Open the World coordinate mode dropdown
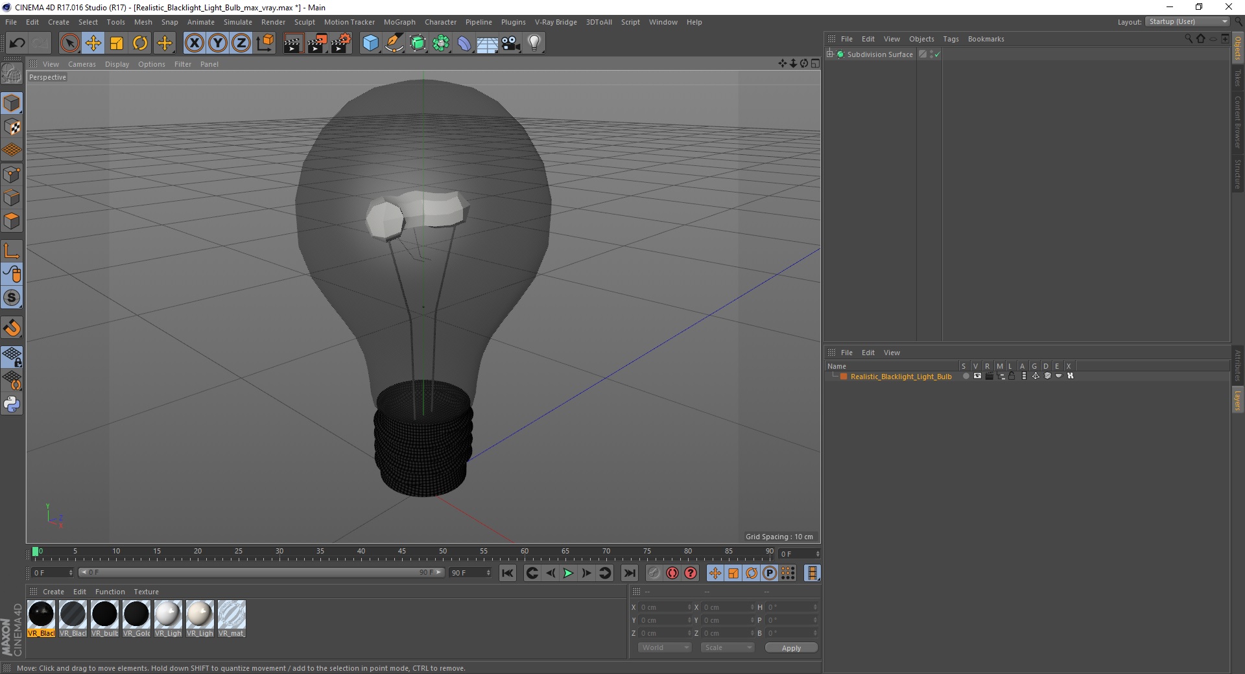1245x674 pixels. click(665, 647)
